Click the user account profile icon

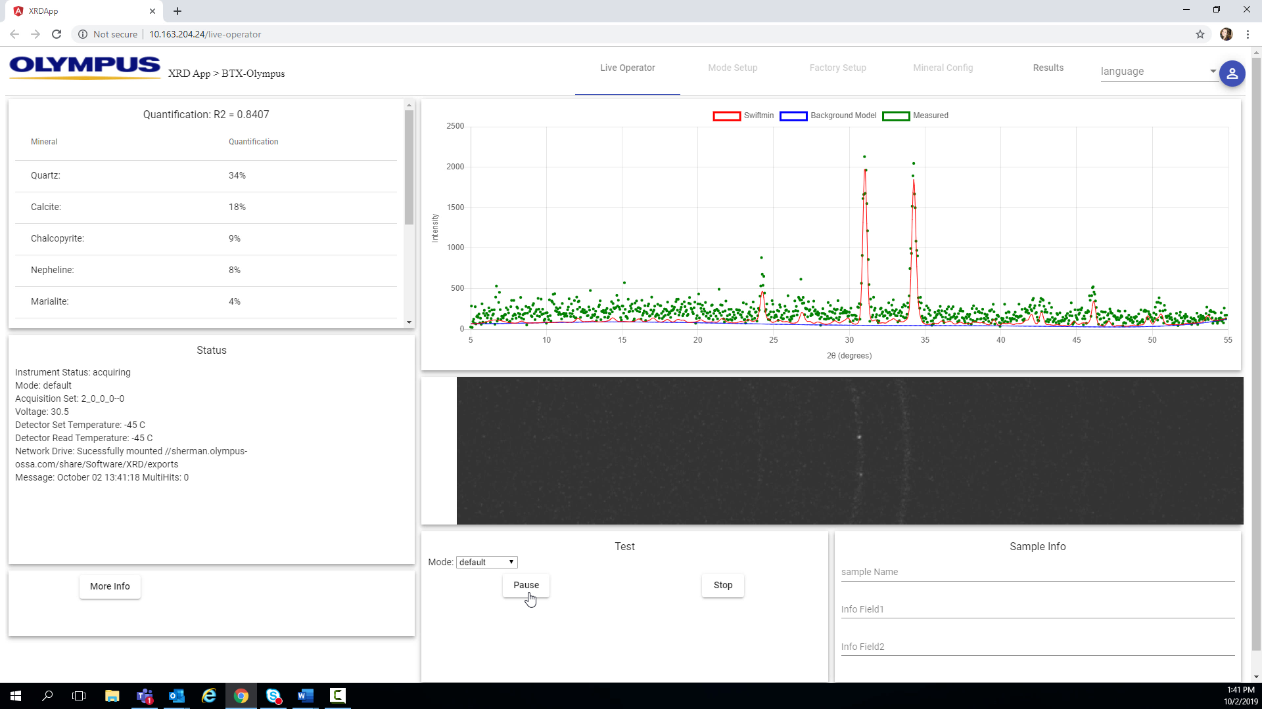(1232, 74)
